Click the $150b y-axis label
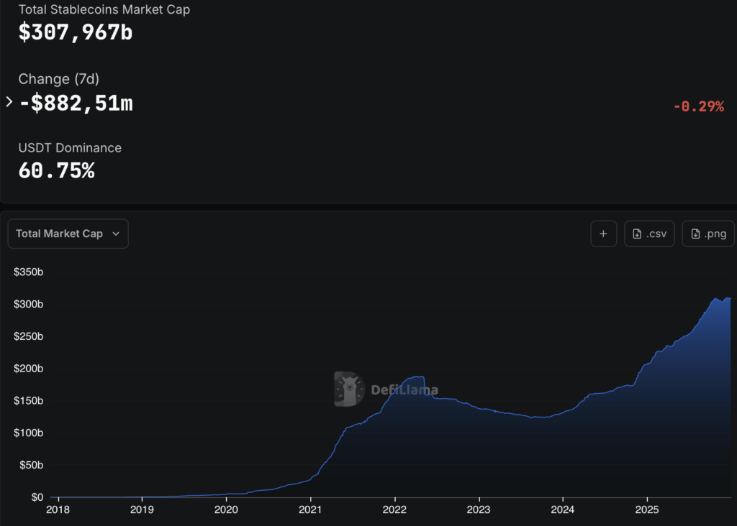 click(x=28, y=401)
